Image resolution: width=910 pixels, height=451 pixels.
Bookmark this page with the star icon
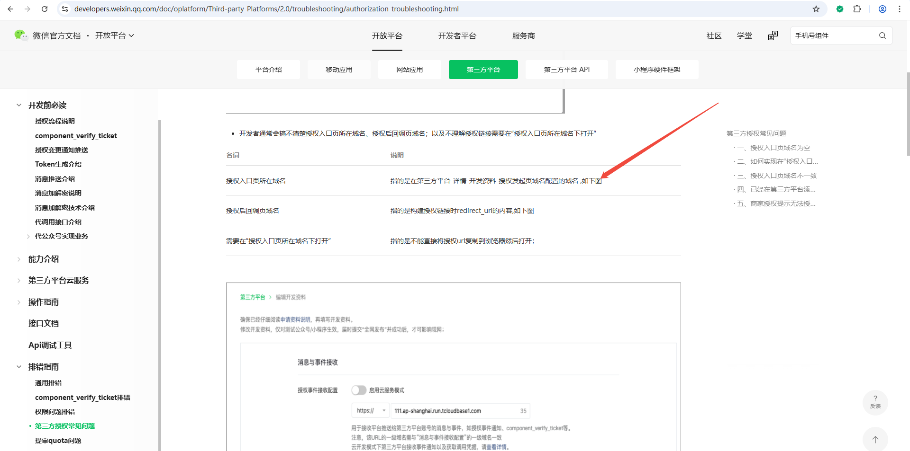point(816,9)
